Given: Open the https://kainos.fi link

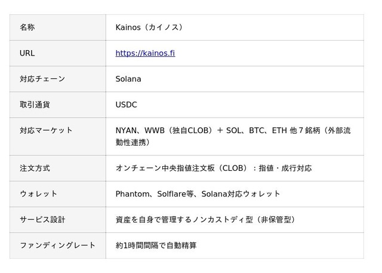Looking at the screenshot, I should tap(145, 53).
